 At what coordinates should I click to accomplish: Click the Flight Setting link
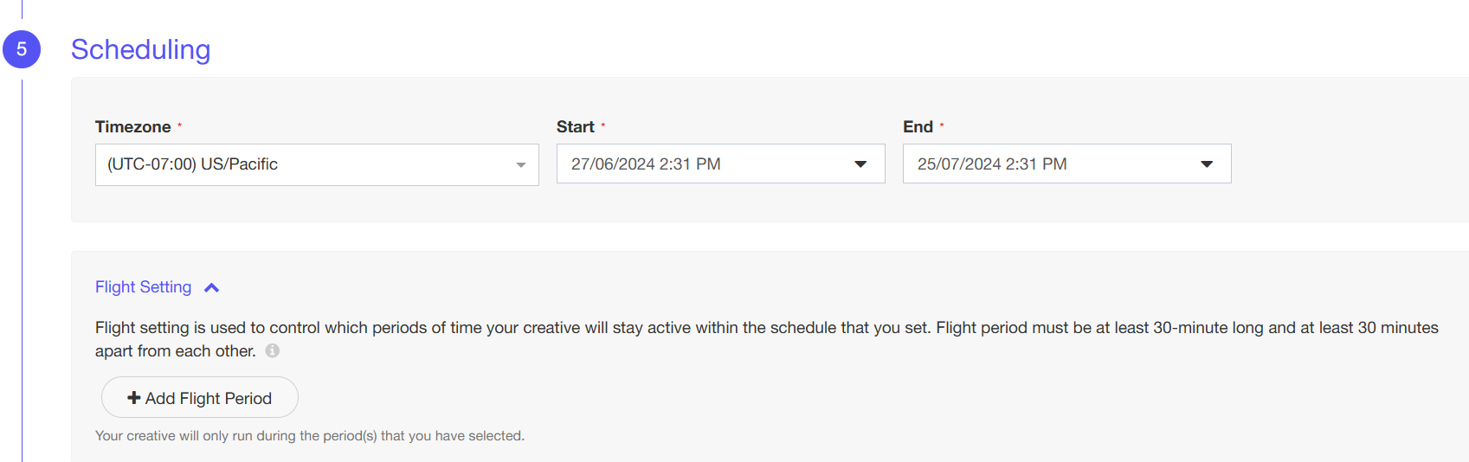click(143, 287)
